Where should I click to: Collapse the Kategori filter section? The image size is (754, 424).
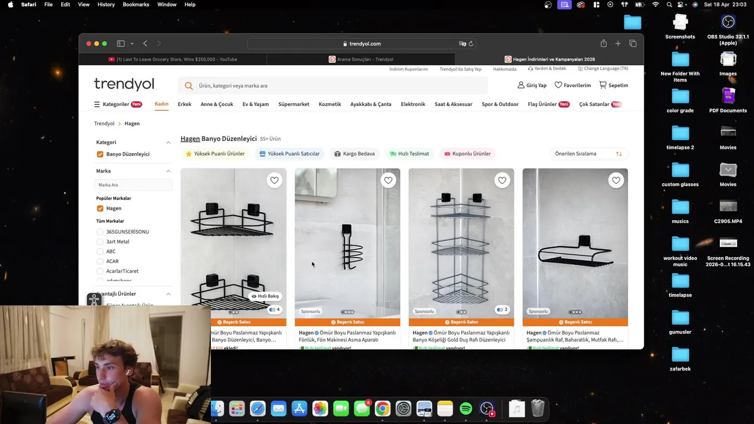(x=168, y=143)
